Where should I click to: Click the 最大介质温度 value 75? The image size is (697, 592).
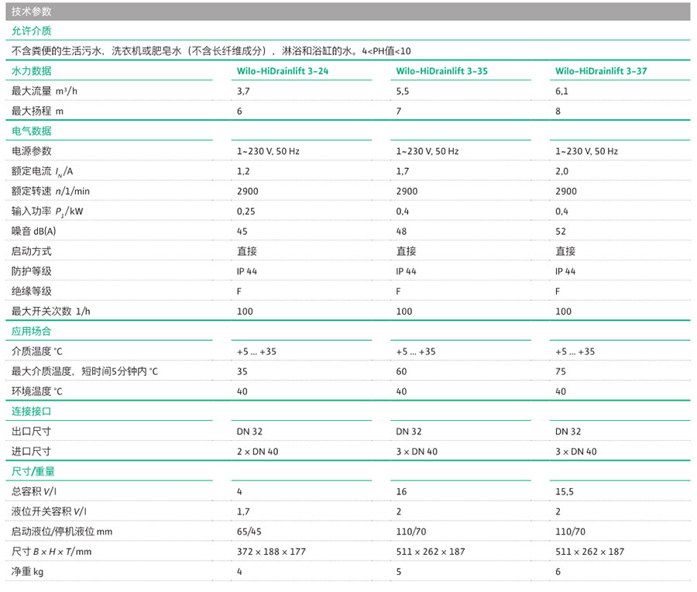561,371
